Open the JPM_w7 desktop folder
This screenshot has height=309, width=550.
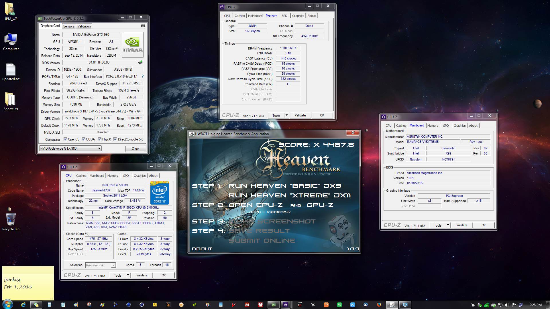11,12
